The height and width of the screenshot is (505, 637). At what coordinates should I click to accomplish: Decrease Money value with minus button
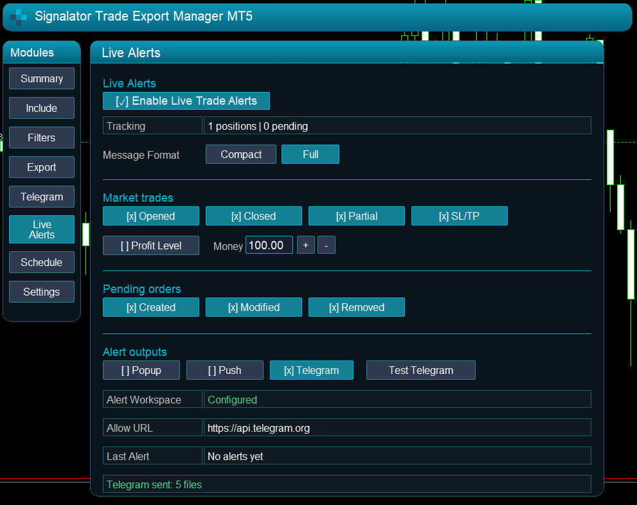(x=327, y=245)
